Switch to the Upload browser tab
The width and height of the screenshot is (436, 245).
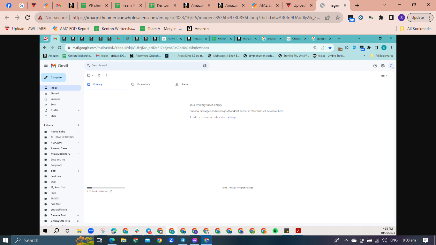(299, 5)
